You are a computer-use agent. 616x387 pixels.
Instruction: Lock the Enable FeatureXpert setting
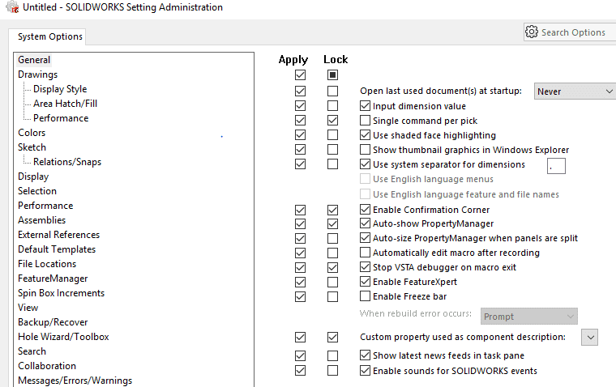[x=332, y=283]
